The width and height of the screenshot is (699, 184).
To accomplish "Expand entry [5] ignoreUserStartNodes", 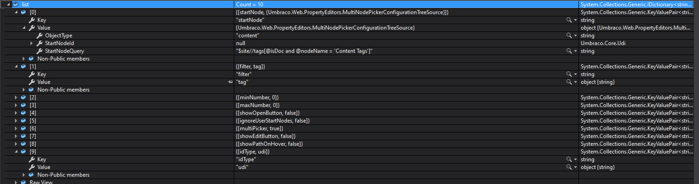I will pos(16,121).
